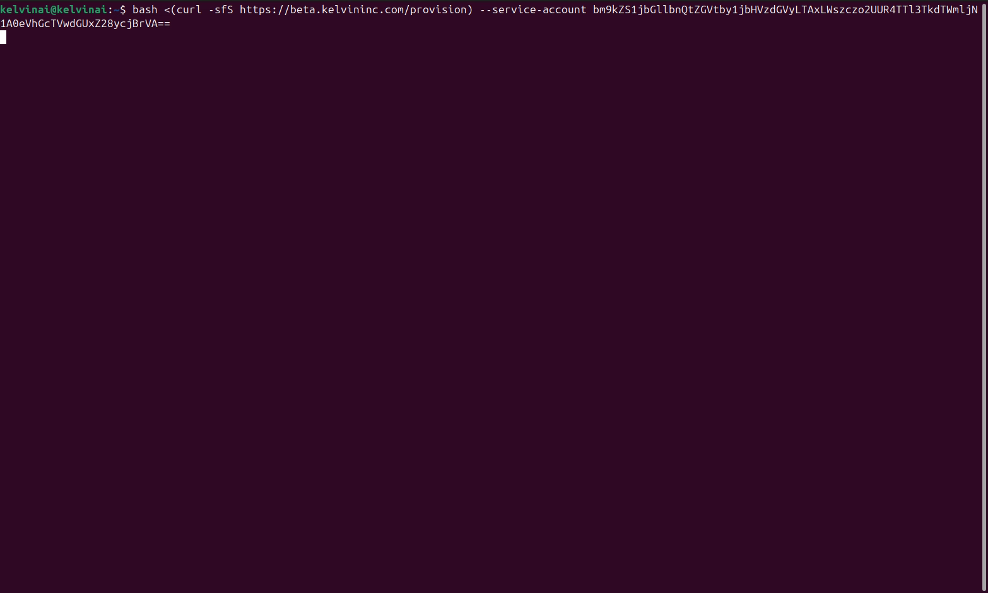Image resolution: width=988 pixels, height=593 pixels.
Task: Click the https scheme of the URL
Action: (256, 9)
